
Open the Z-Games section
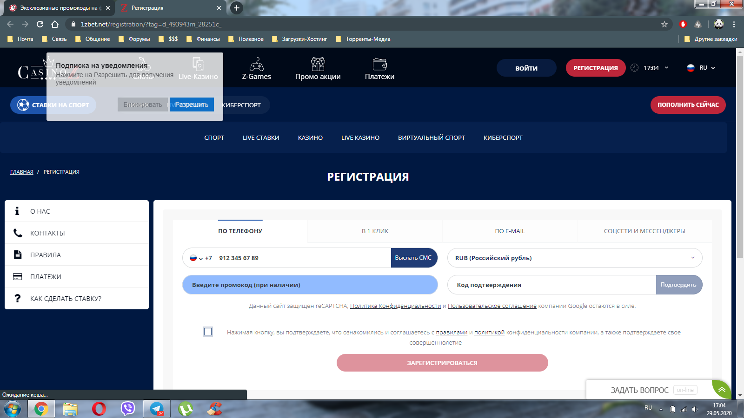point(256,69)
